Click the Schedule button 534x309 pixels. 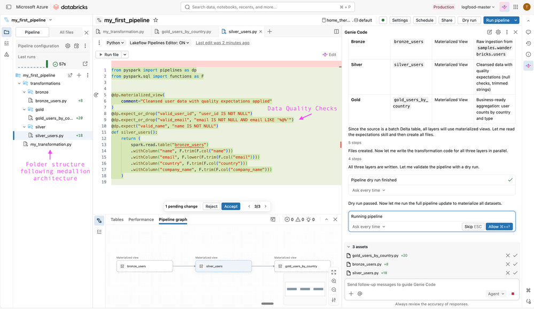coord(424,20)
